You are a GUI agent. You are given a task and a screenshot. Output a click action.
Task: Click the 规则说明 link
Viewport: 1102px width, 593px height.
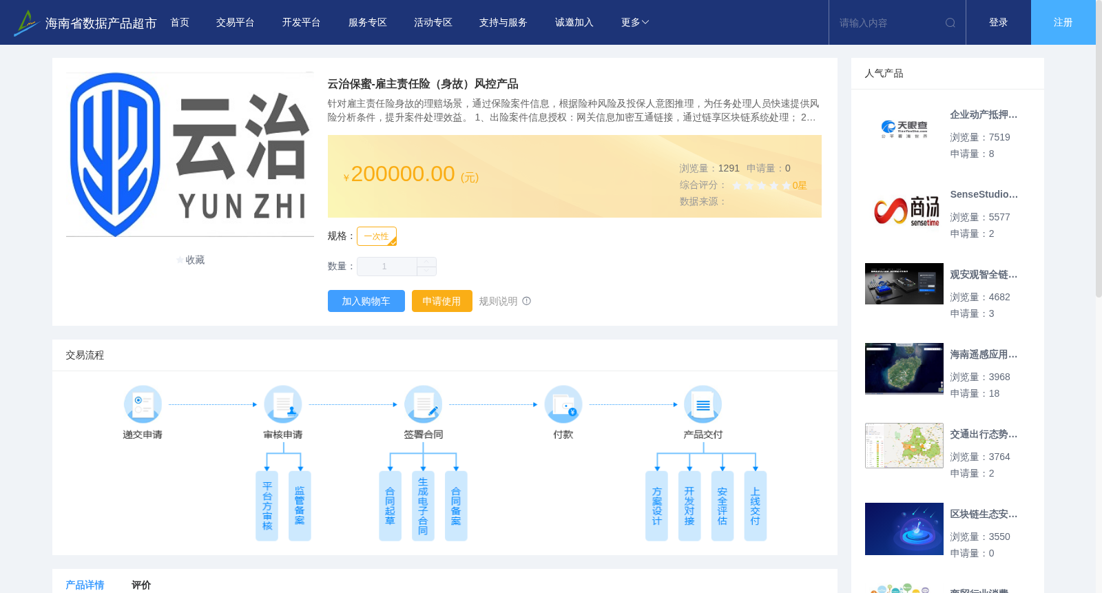tap(498, 301)
